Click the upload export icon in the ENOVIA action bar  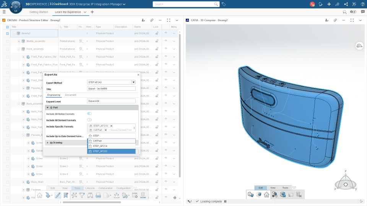click(x=117, y=195)
